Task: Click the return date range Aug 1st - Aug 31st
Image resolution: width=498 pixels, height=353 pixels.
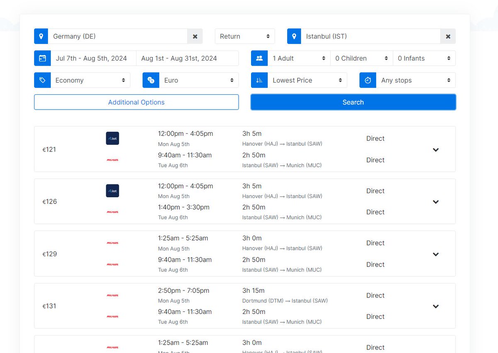Action: coord(187,59)
